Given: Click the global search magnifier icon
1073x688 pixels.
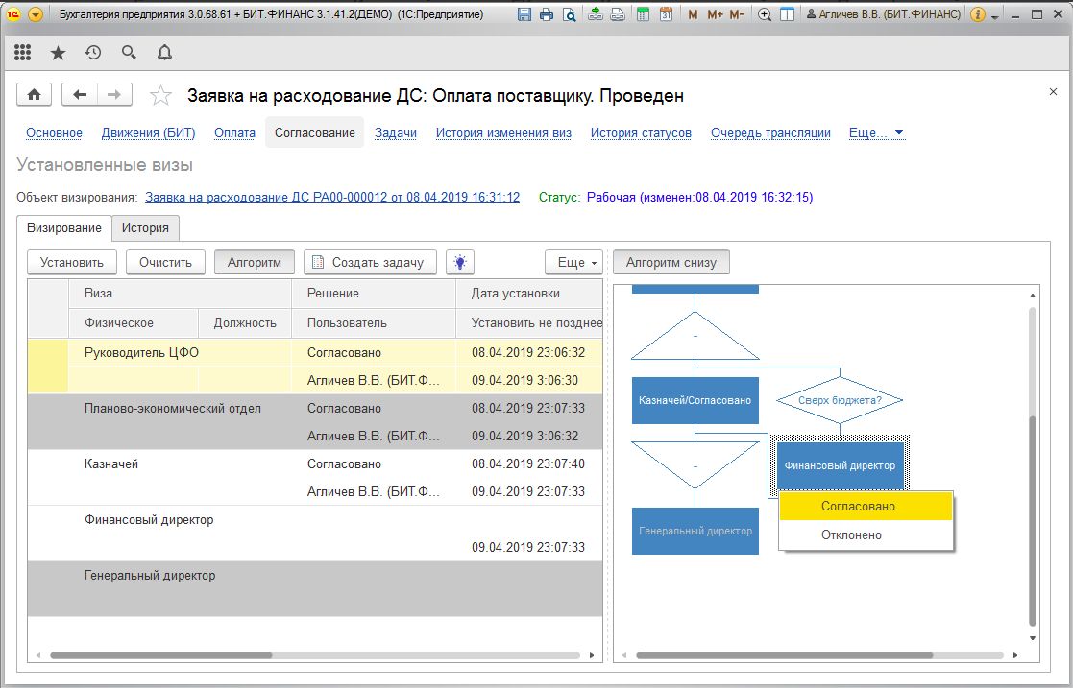Looking at the screenshot, I should (129, 53).
